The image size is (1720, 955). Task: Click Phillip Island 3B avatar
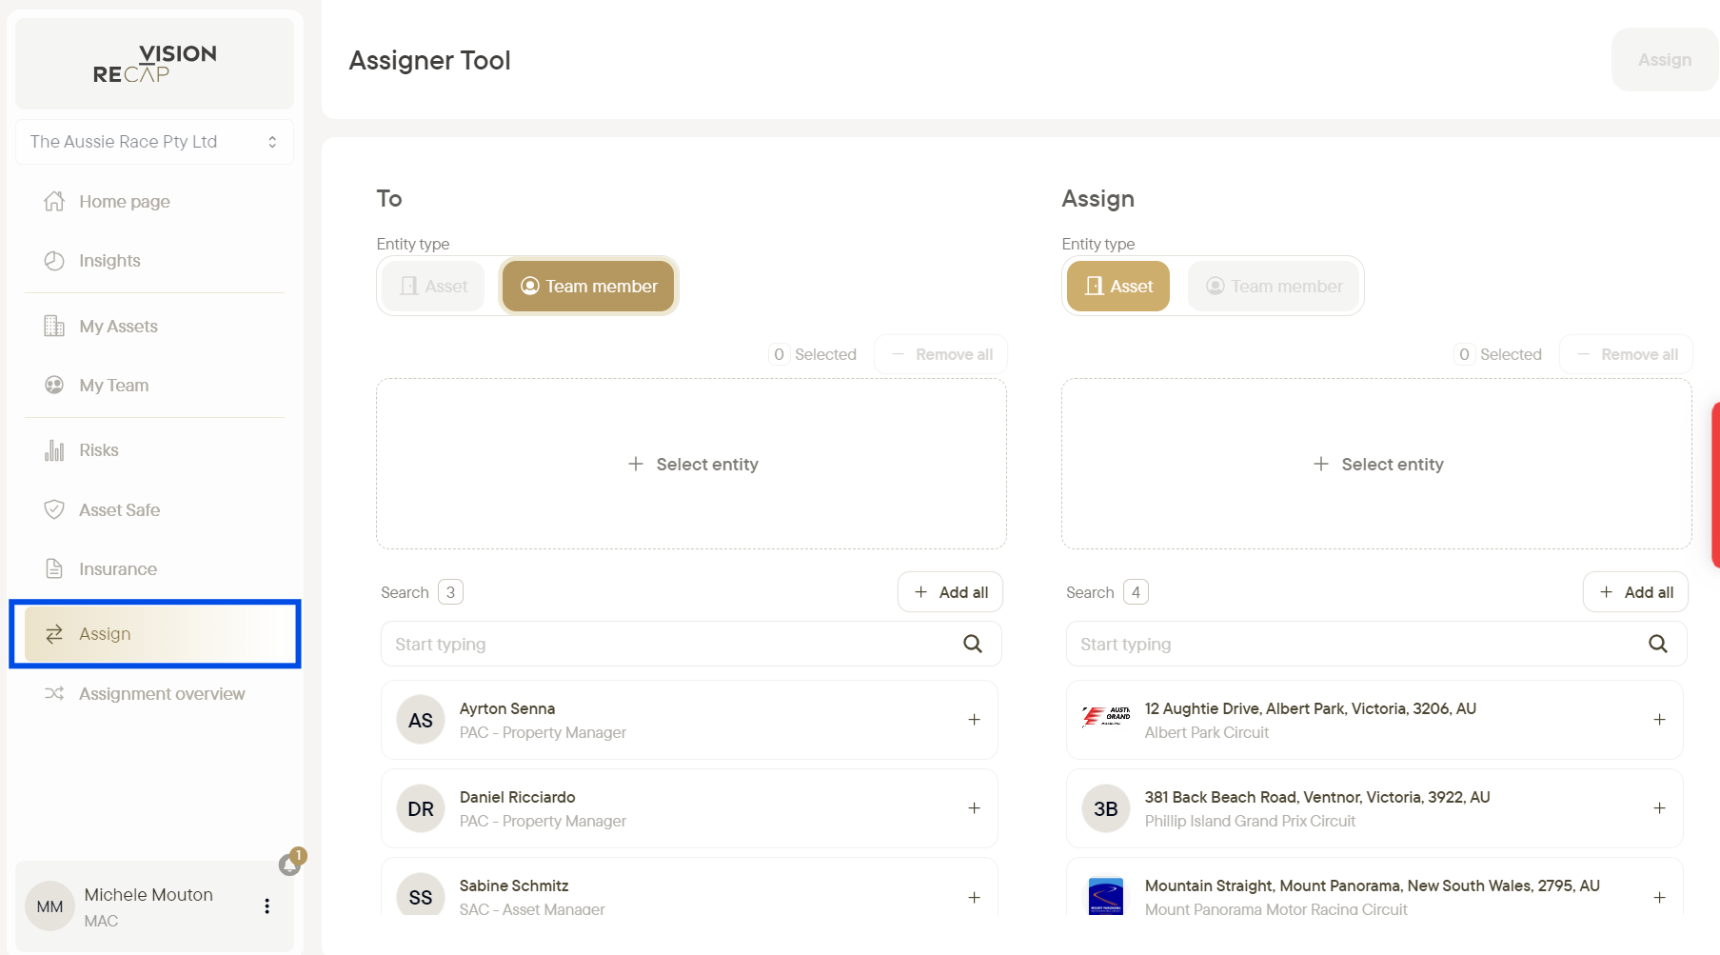(x=1106, y=808)
